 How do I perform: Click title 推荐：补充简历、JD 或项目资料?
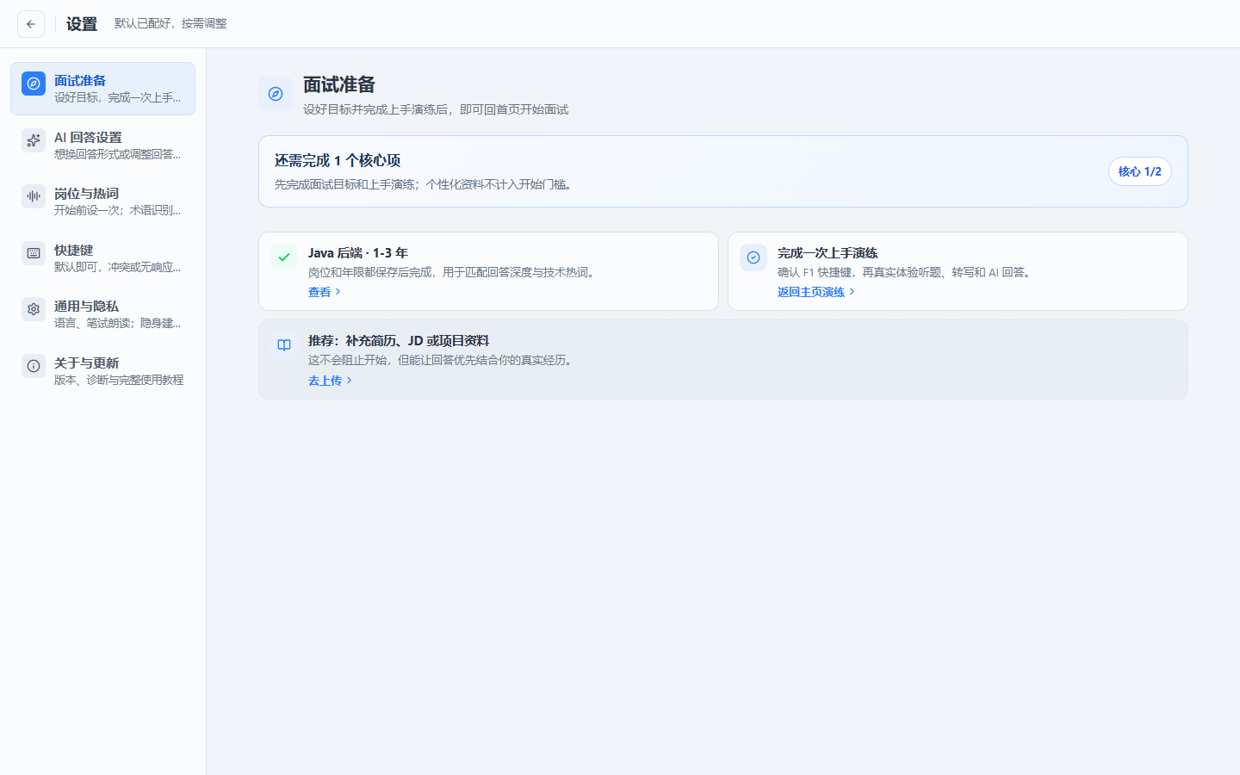pyautogui.click(x=399, y=341)
